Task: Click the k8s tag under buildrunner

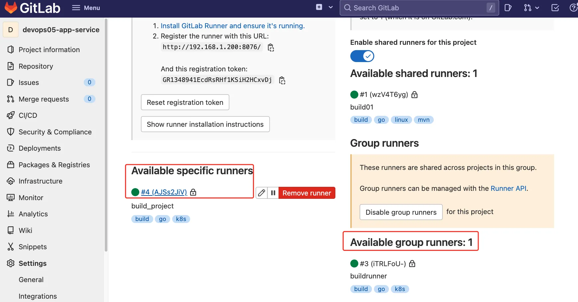Action: click(x=400, y=289)
